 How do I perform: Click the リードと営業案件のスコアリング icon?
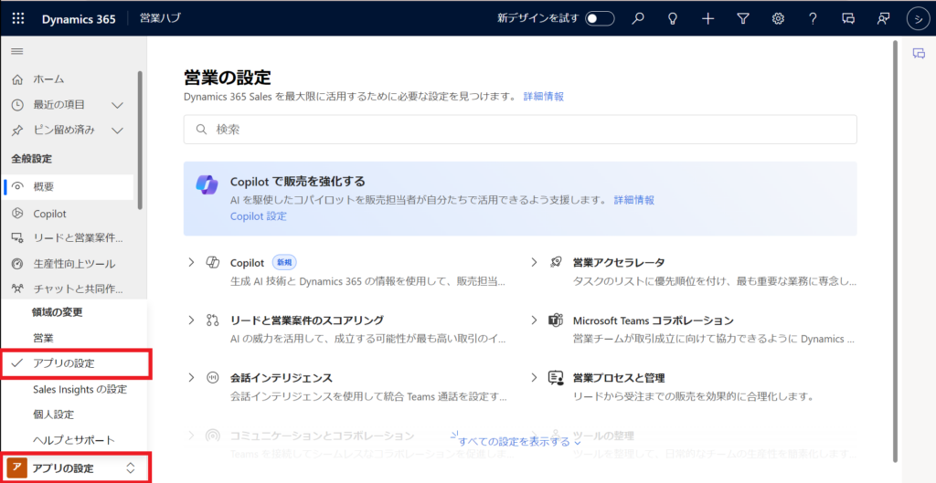(211, 320)
